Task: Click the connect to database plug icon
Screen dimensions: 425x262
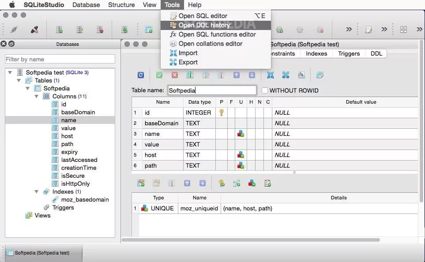Action: point(14,29)
